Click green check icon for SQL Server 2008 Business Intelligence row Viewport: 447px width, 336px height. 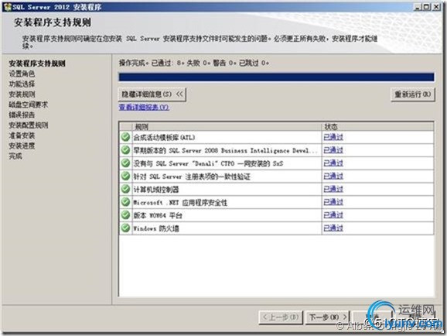tap(125, 150)
